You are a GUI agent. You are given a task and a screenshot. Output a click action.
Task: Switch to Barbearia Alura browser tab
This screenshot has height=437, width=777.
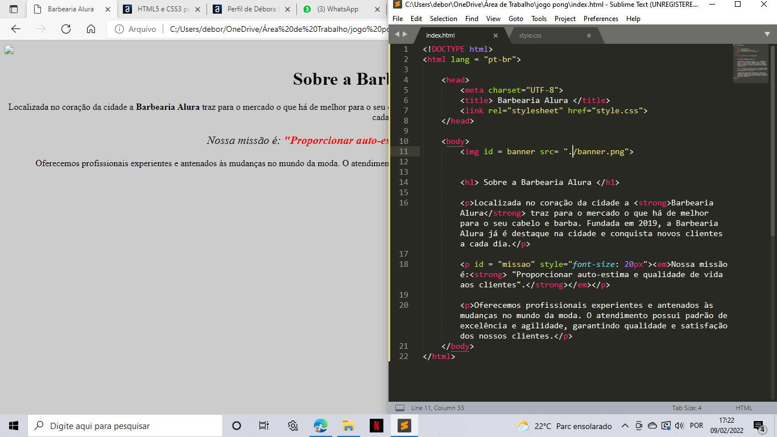[x=71, y=9]
